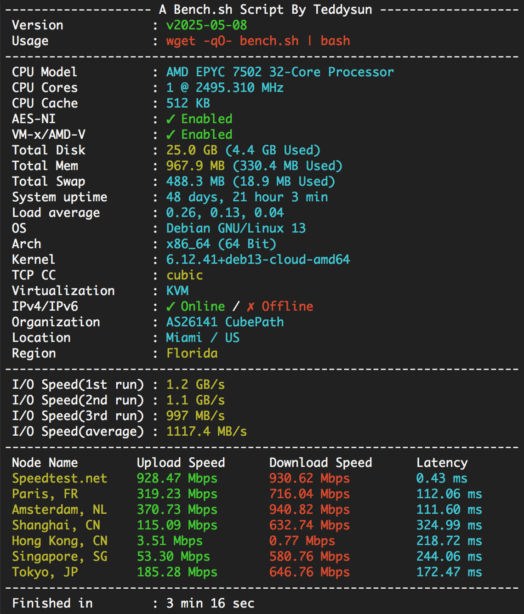Viewport: 524px width, 614px height.
Task: Click the Speedtest.net node name
Action: (59, 478)
